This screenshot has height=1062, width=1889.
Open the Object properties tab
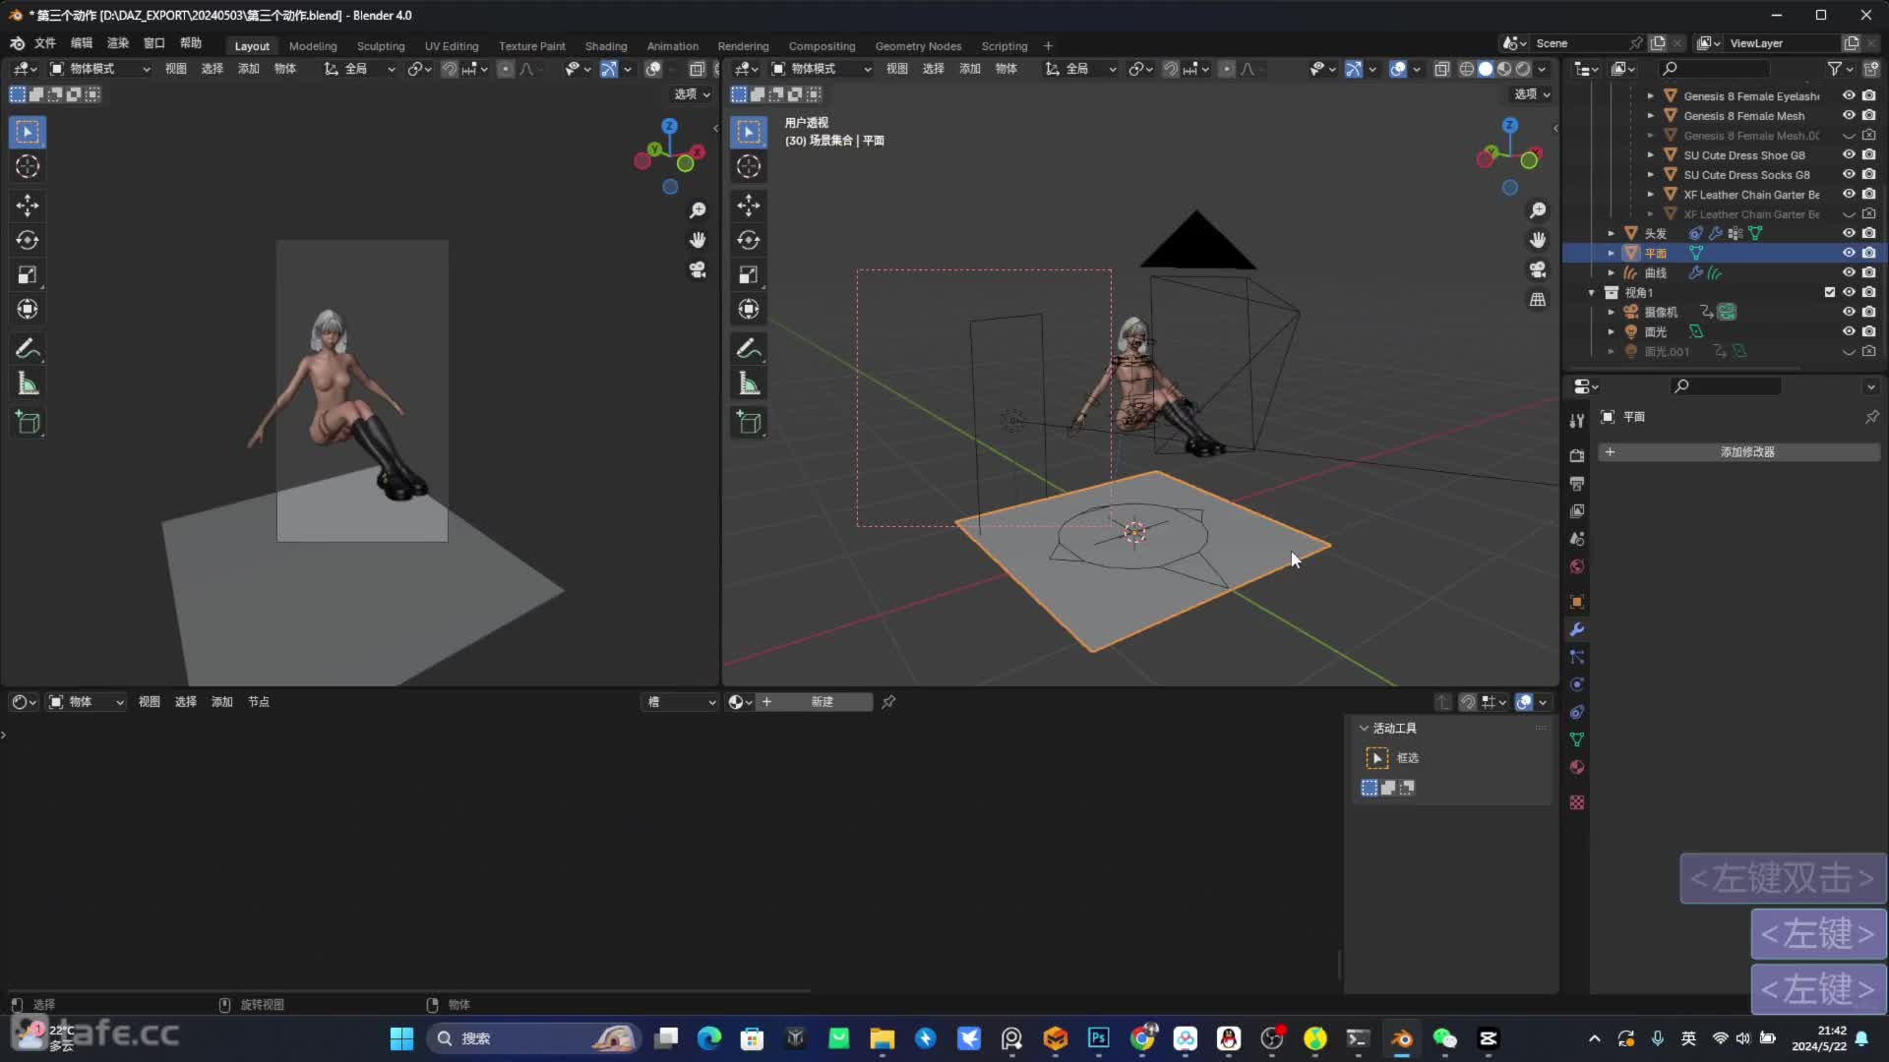pyautogui.click(x=1577, y=602)
